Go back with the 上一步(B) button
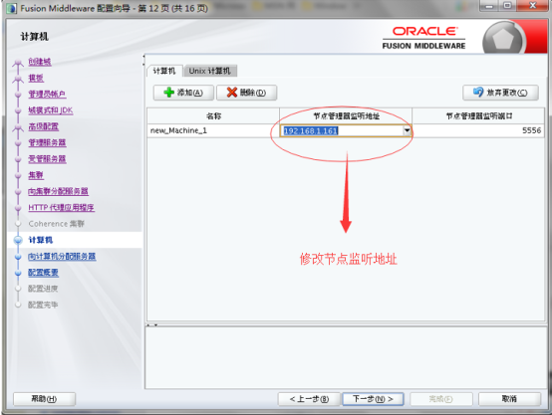Viewport: 552px width, 415px height. 309,399
